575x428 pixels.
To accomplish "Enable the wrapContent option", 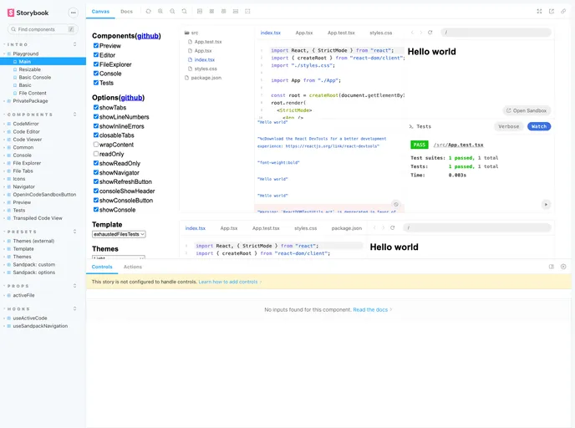I will click(x=96, y=145).
